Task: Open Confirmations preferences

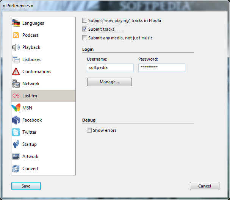Action: tap(44, 72)
